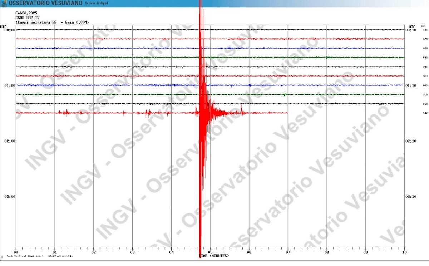Click the DC value 686
The height and width of the screenshot is (266, 429).
pyautogui.click(x=425, y=30)
